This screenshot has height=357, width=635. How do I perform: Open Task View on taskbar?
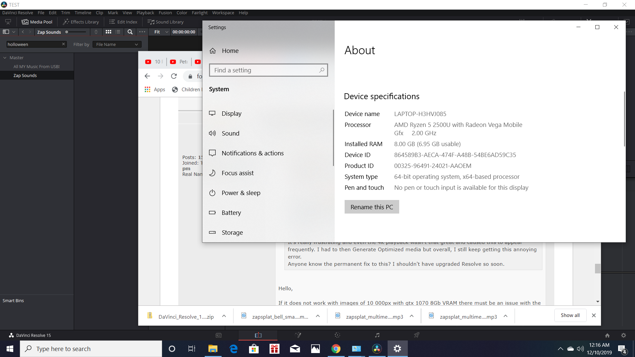click(x=192, y=349)
